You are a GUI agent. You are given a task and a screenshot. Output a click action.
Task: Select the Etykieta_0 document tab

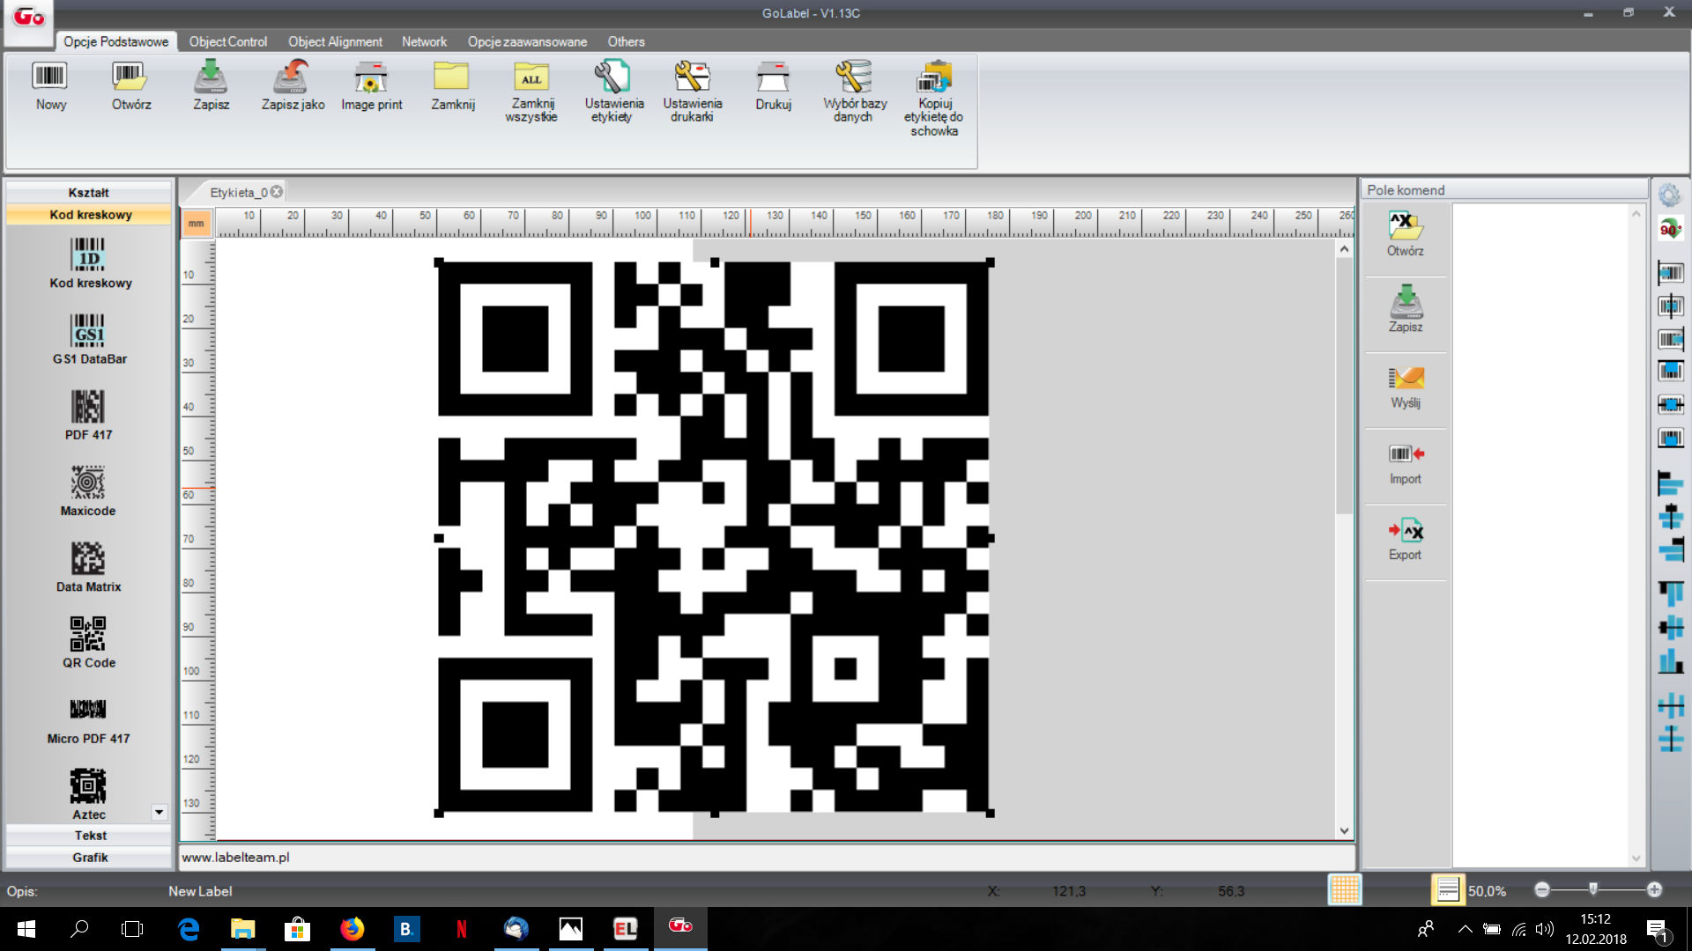click(238, 192)
